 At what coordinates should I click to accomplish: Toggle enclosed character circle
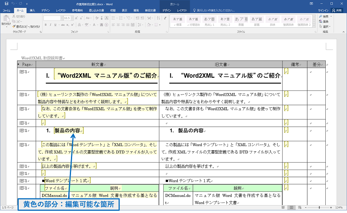pos(106,25)
